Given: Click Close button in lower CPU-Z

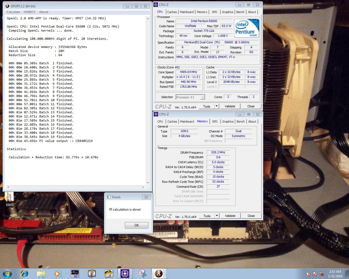Looking at the screenshot, I should click(x=251, y=216).
